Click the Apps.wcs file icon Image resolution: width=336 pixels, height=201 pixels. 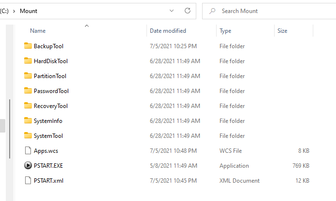pos(28,150)
